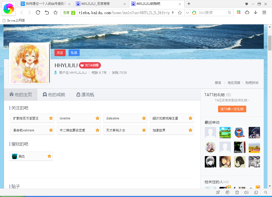Open the 超次元游戏海王星 forum

(172, 118)
